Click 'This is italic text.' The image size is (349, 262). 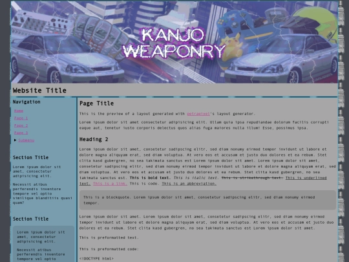(195, 178)
